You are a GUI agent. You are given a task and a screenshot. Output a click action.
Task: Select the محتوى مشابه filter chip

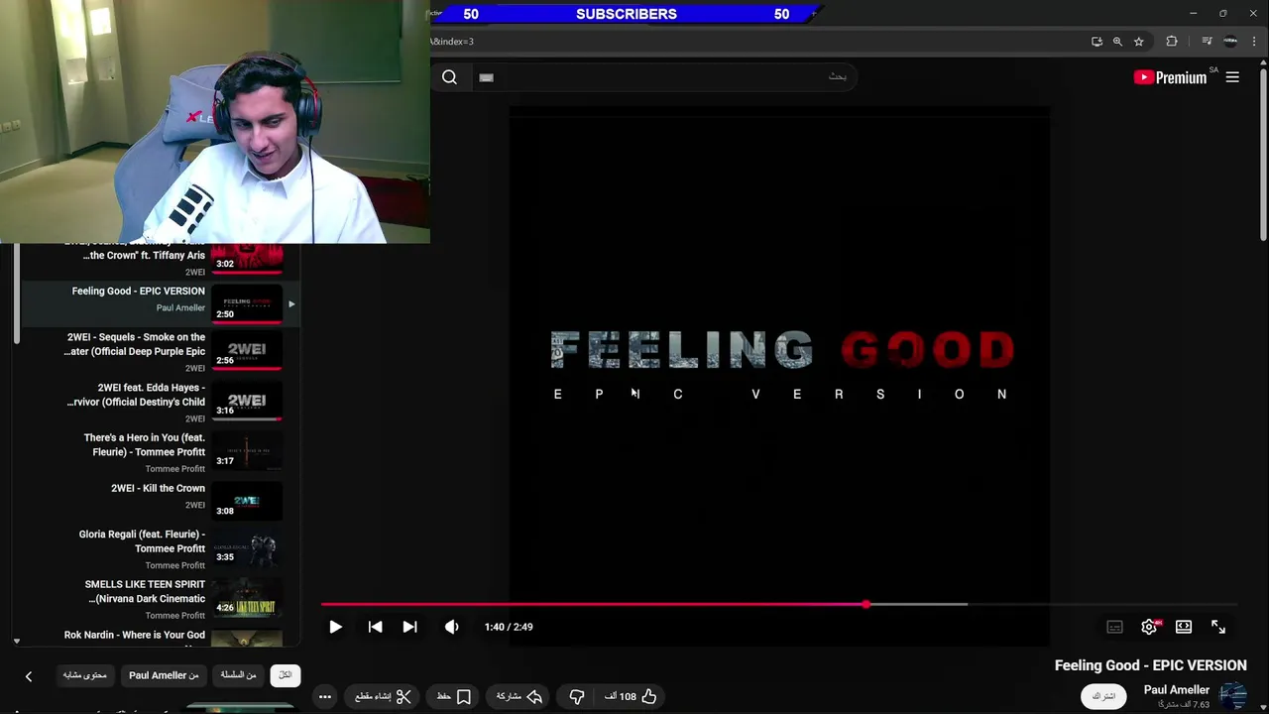point(85,675)
